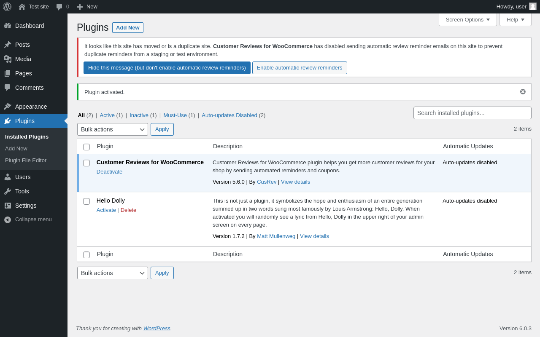Image resolution: width=540 pixels, height=337 pixels.
Task: Click the Settings sliders icon
Action: pyautogui.click(x=8, y=206)
